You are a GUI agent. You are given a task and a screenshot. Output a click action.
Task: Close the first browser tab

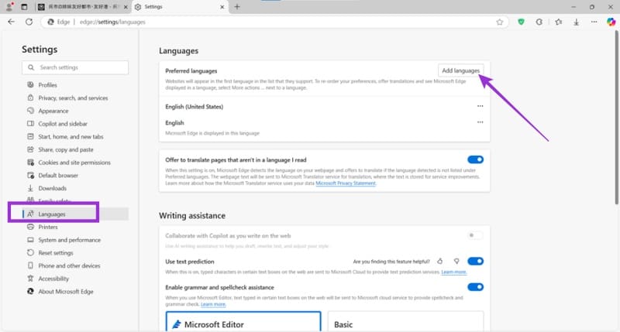(126, 7)
